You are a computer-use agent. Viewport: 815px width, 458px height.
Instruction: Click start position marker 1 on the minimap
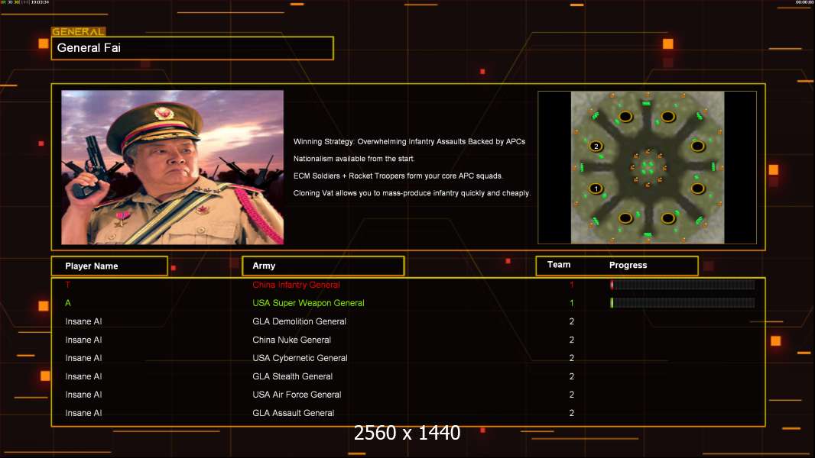(596, 189)
